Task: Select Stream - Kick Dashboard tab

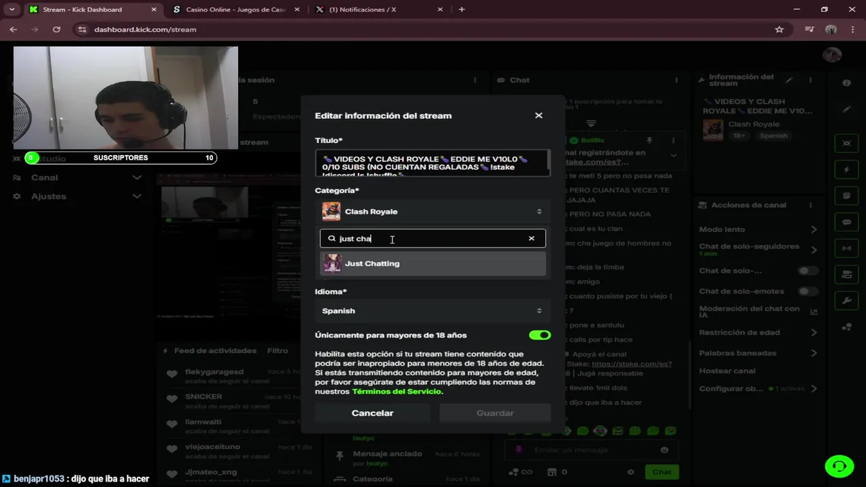Action: coord(92,9)
